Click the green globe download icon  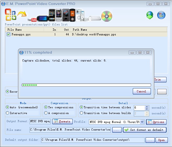tap(150, 15)
